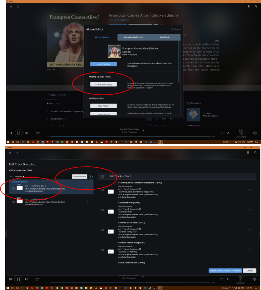This screenshot has width=261, height=290.
Task: Select the Credits tab on album page
Action: tap(62, 95)
